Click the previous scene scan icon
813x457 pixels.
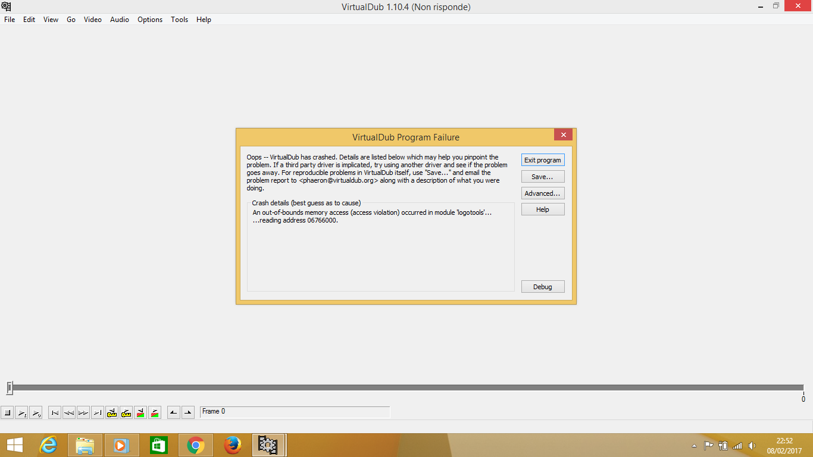tap(140, 412)
